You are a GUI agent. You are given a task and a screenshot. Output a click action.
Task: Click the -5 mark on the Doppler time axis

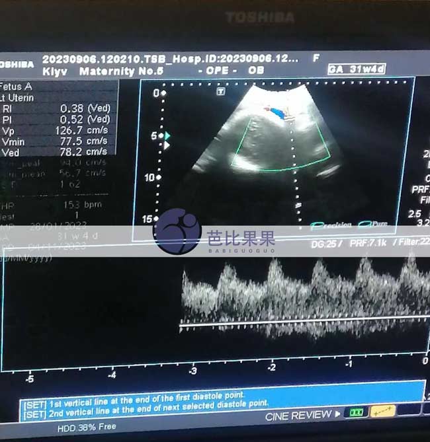coord(30,379)
